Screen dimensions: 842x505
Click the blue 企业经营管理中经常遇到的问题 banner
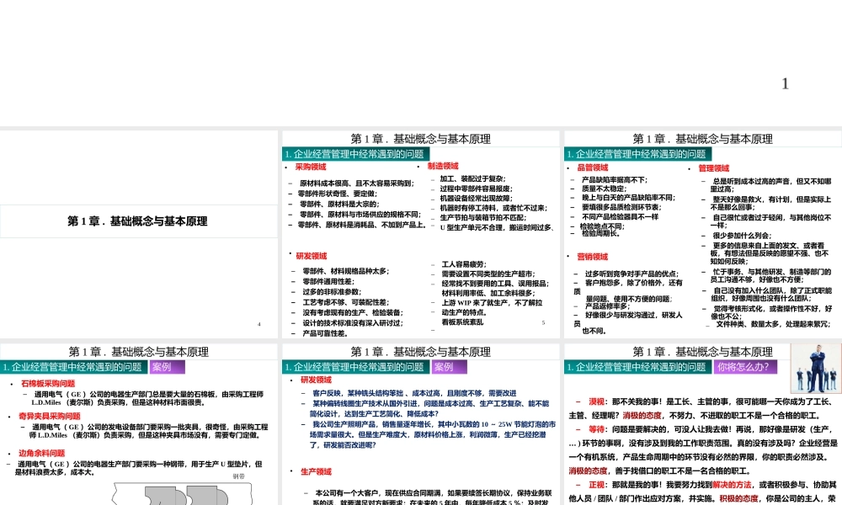point(354,154)
